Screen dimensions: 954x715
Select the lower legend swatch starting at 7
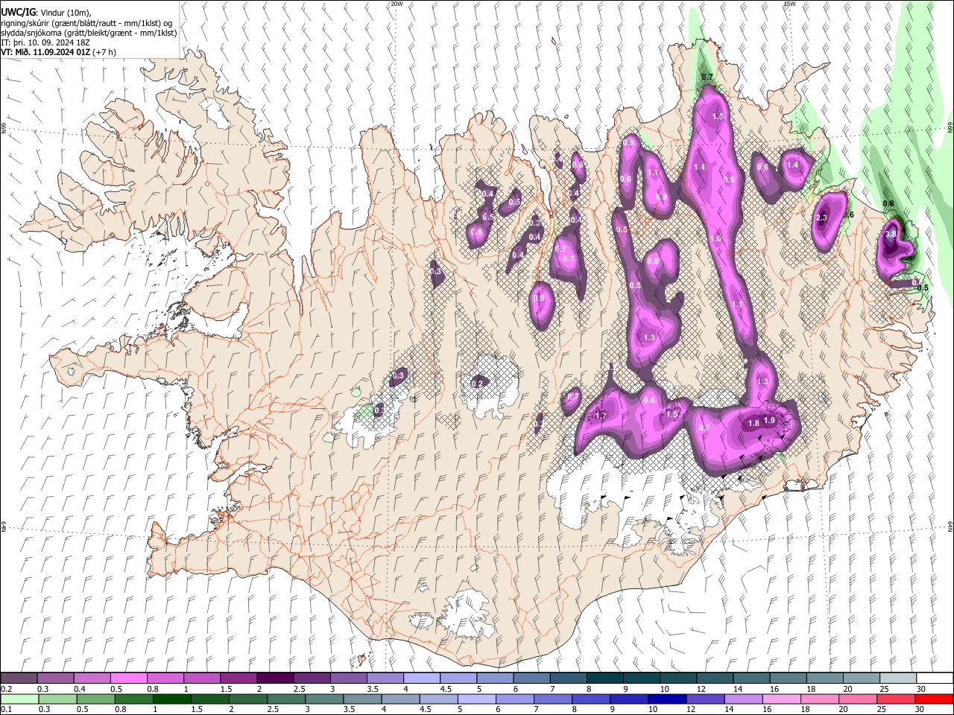552,699
